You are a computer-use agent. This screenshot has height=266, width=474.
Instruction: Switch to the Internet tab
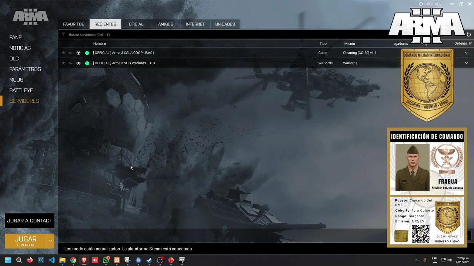point(195,24)
